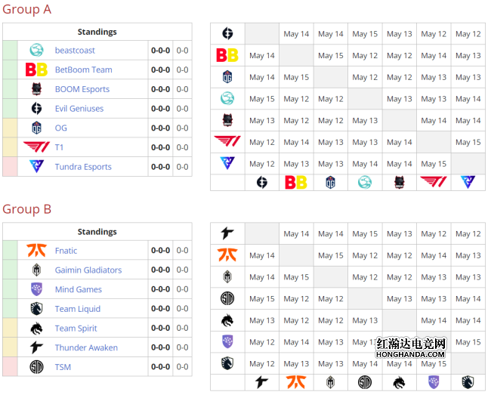Click the May 14 cell in OG's crosstable row

click(262, 77)
